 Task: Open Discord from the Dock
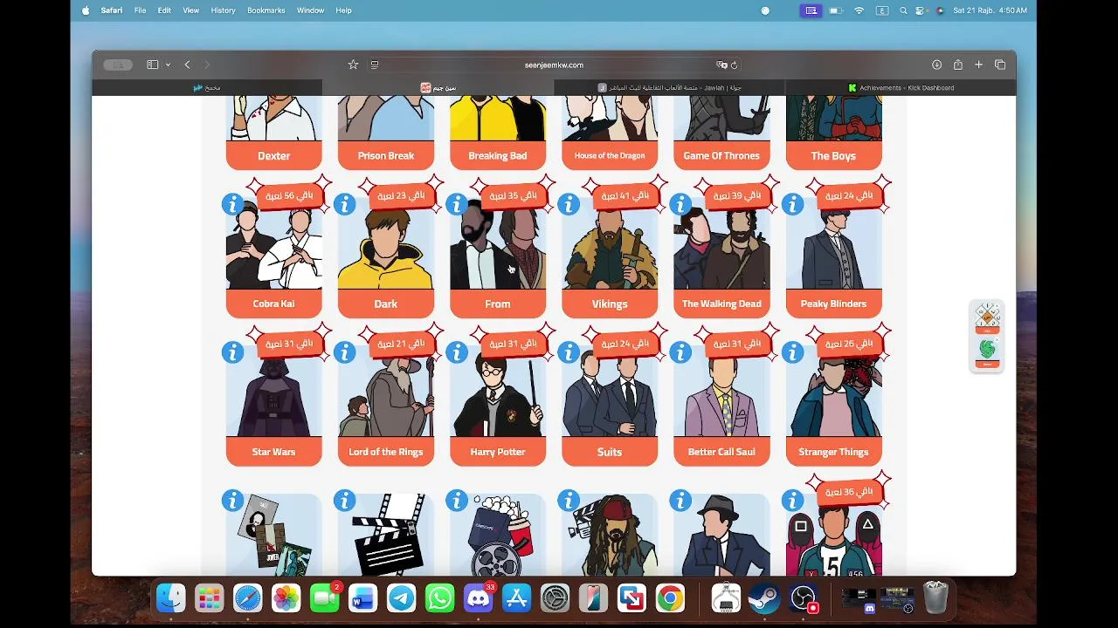point(478,597)
